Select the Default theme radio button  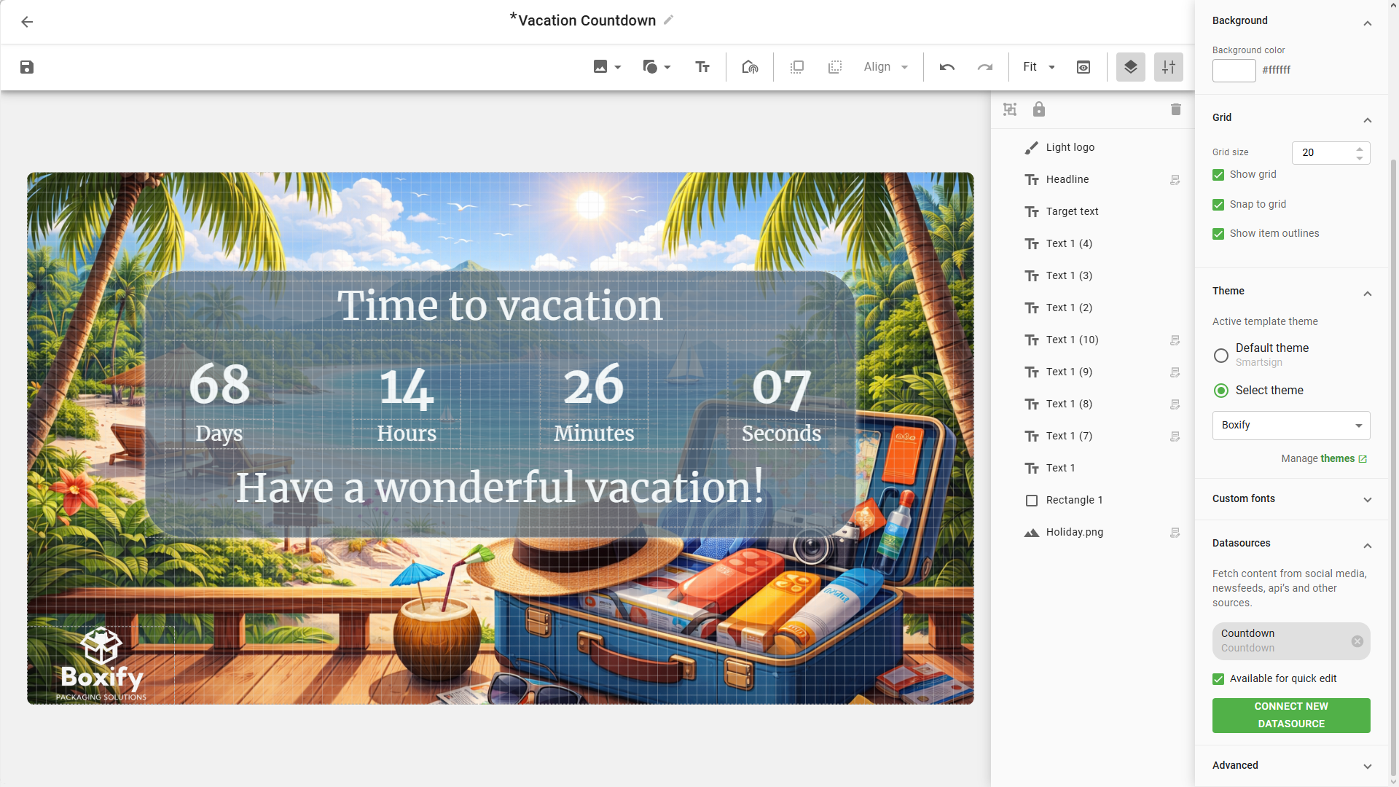(x=1221, y=356)
